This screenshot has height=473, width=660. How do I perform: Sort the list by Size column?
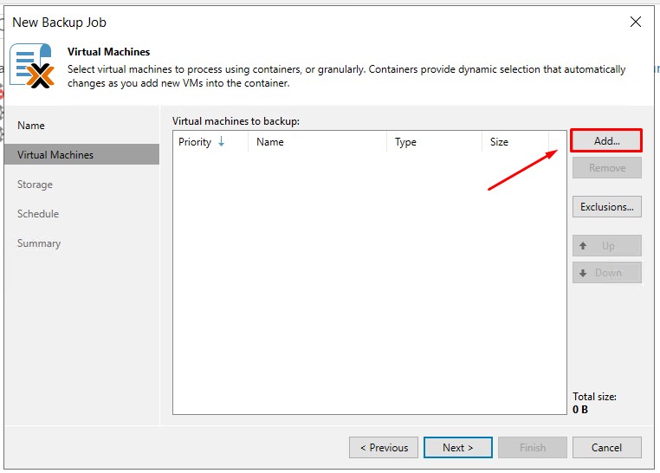coord(514,142)
